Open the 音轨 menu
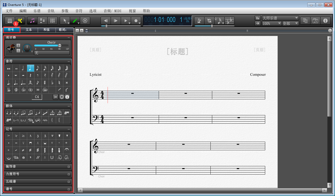 click(51, 11)
